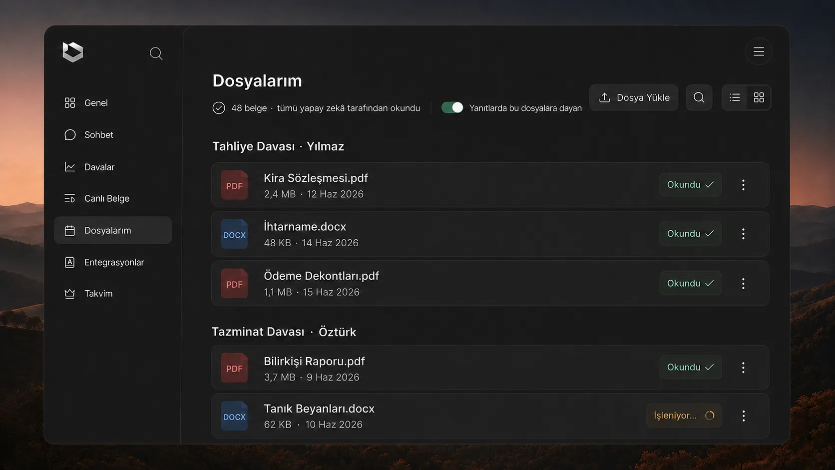Select the 'Tahliye Davası · Yılmaz' group heading
835x470 pixels.
pyautogui.click(x=278, y=146)
